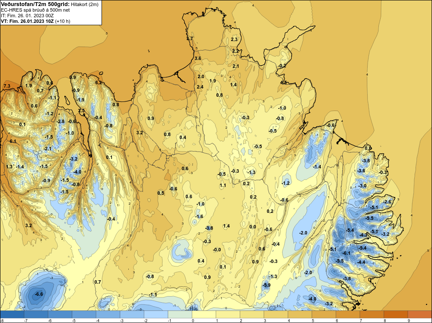
Task: Click the '-1.6' temperature value on the map
Action: (199, 216)
